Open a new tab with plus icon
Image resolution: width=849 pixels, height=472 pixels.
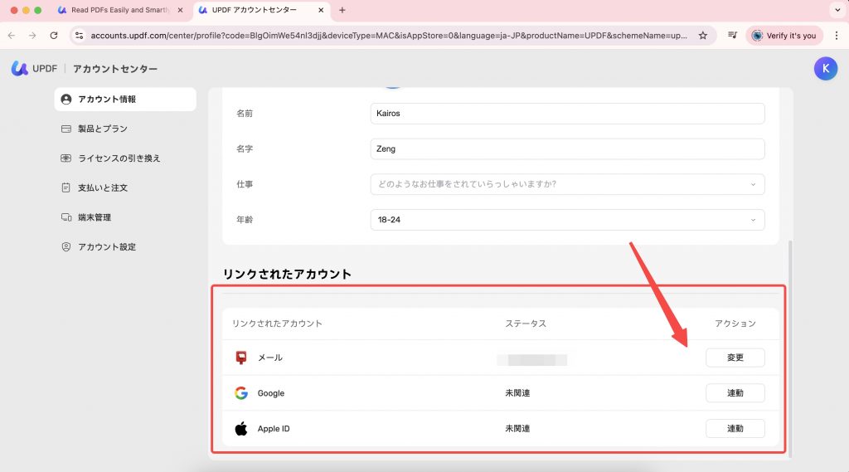(342, 10)
